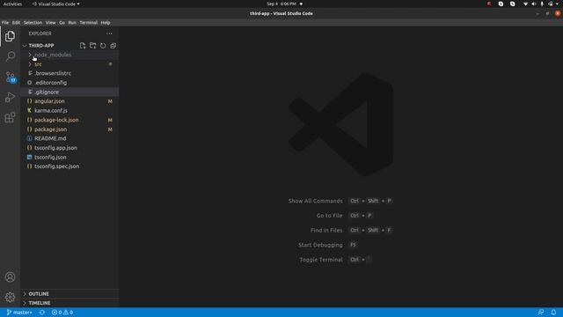Open Accounts menu in activity bar

(x=10, y=276)
